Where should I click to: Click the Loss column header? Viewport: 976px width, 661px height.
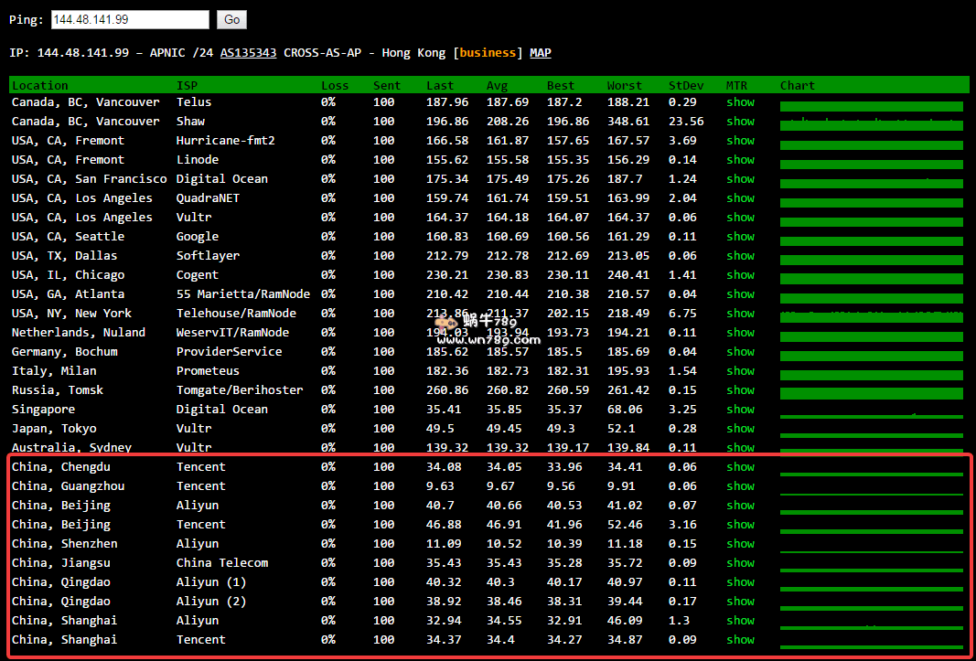335,86
